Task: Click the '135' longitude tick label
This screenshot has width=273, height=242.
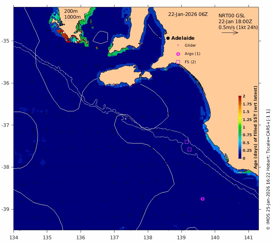Action: pyautogui.click(x=47, y=238)
